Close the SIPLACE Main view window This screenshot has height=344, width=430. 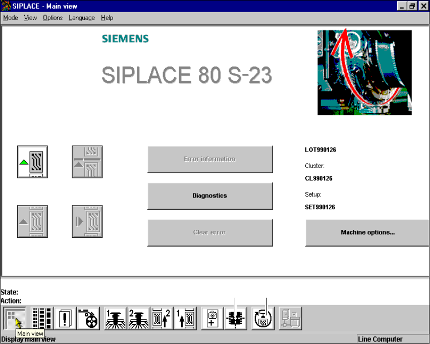(x=423, y=6)
